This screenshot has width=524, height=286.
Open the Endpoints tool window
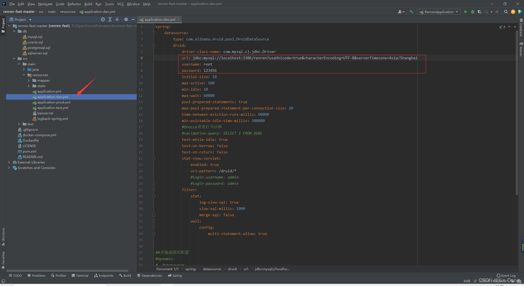click(x=104, y=276)
